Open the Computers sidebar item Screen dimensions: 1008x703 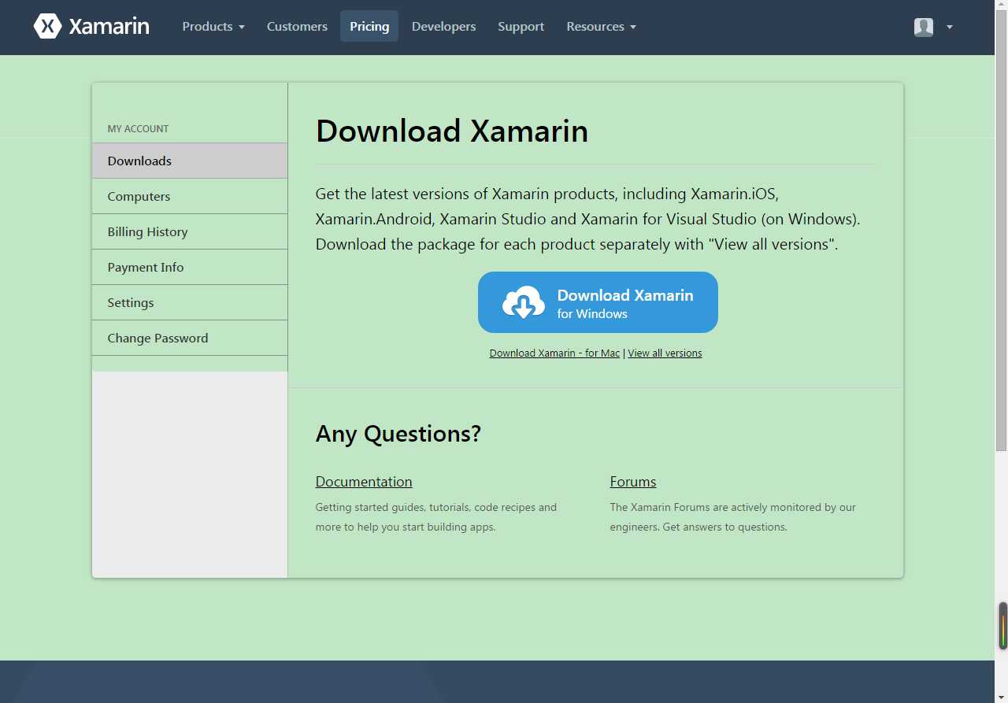point(190,196)
